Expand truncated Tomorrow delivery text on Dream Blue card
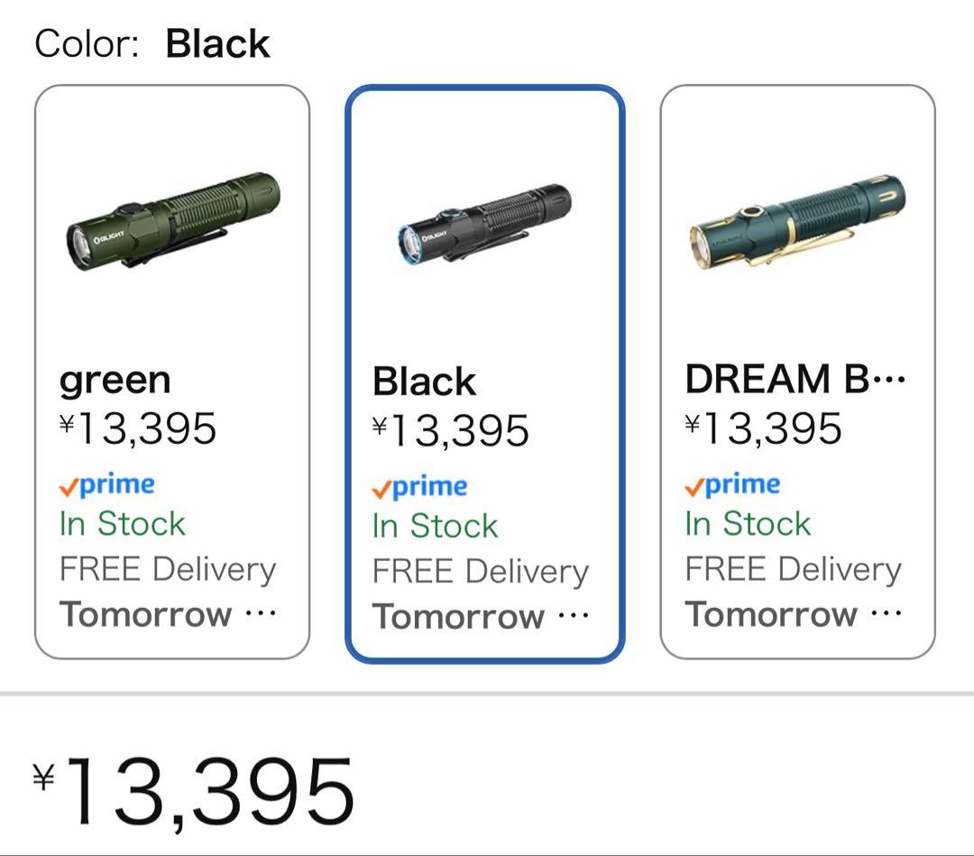 click(x=886, y=615)
